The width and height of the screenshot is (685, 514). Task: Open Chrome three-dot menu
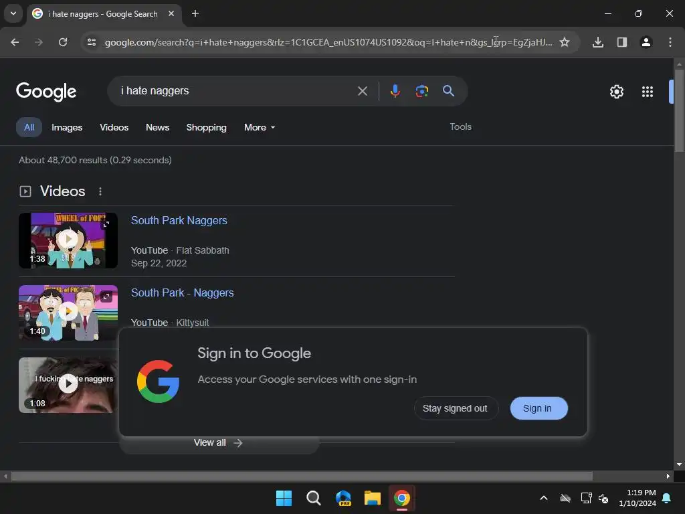[x=670, y=42]
